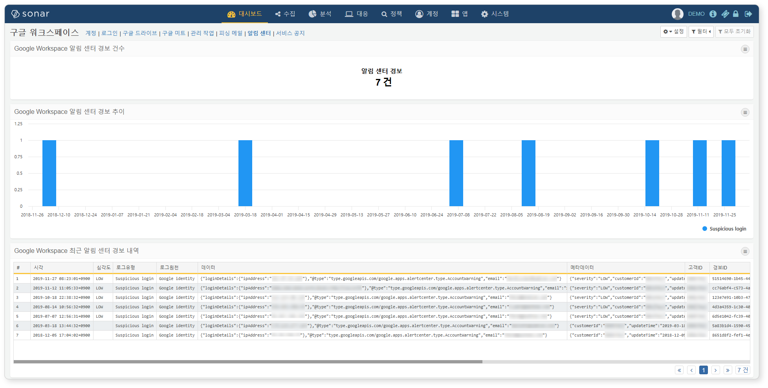Sort by 로그원천 column header
This screenshot has width=768, height=388.
[x=177, y=267]
